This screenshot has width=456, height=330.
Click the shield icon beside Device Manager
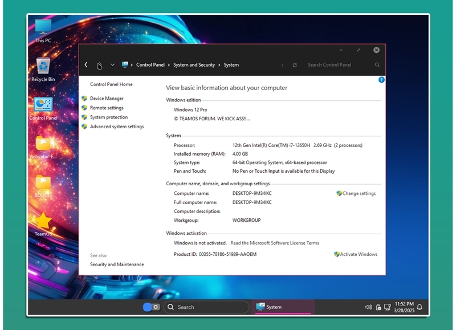click(84, 99)
